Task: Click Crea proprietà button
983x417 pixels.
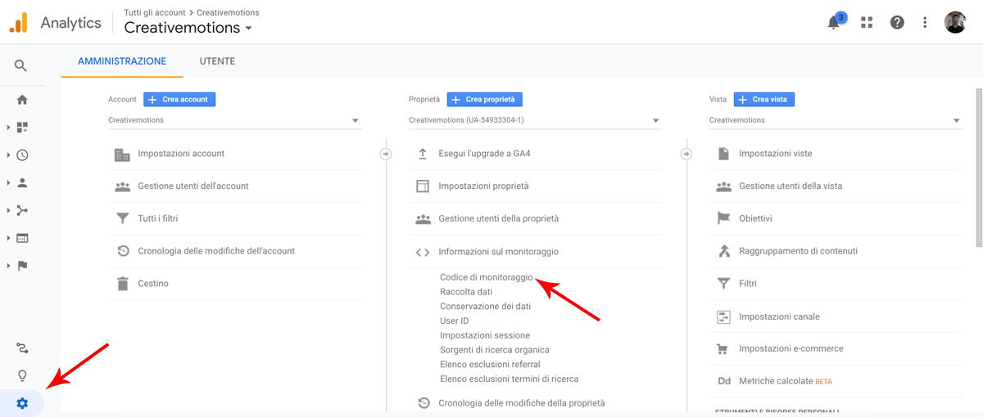Action: pos(484,99)
